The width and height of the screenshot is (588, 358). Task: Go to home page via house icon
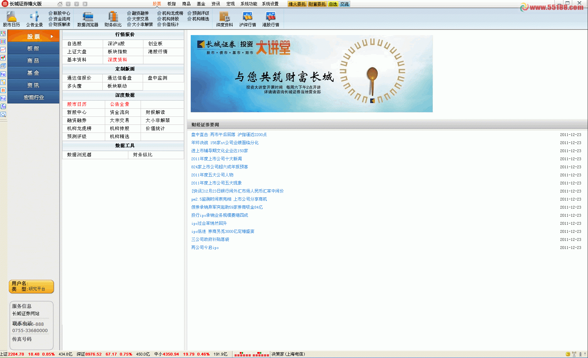pyautogui.click(x=60, y=4)
